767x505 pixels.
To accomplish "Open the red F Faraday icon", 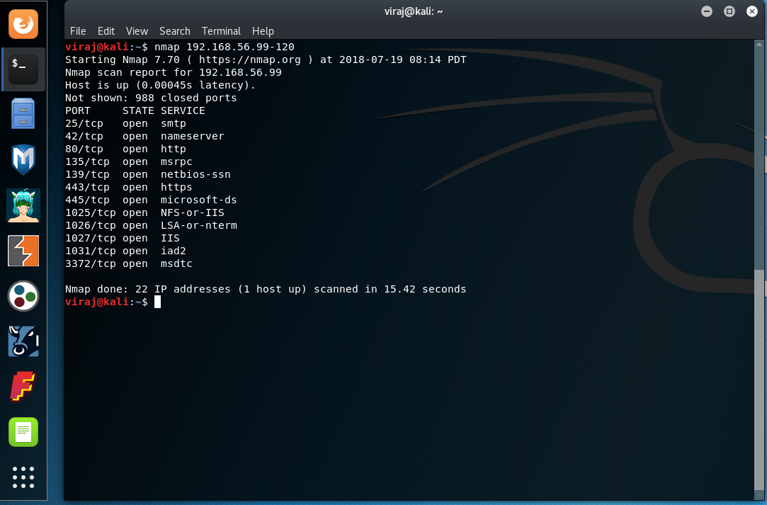I will (x=23, y=387).
